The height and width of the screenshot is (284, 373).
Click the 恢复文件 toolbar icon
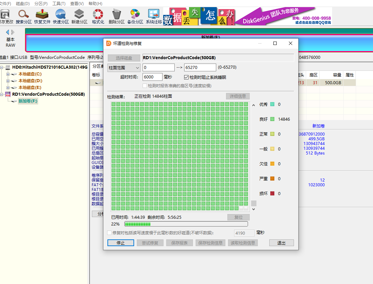[x=42, y=17]
